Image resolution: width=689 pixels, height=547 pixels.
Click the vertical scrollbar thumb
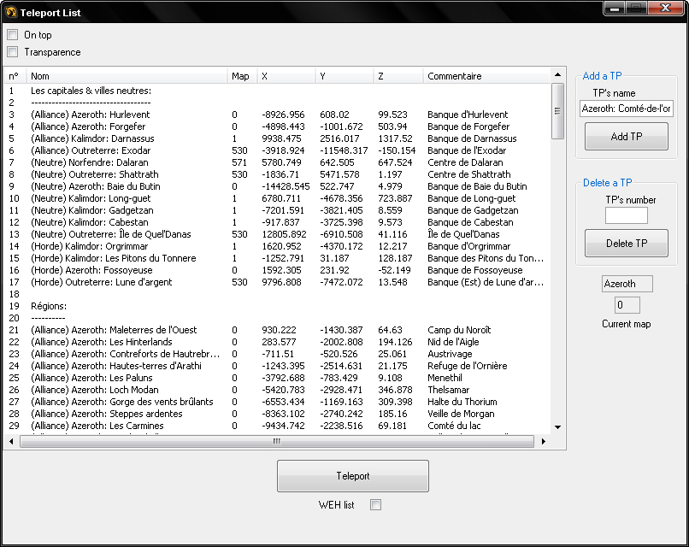(x=557, y=111)
